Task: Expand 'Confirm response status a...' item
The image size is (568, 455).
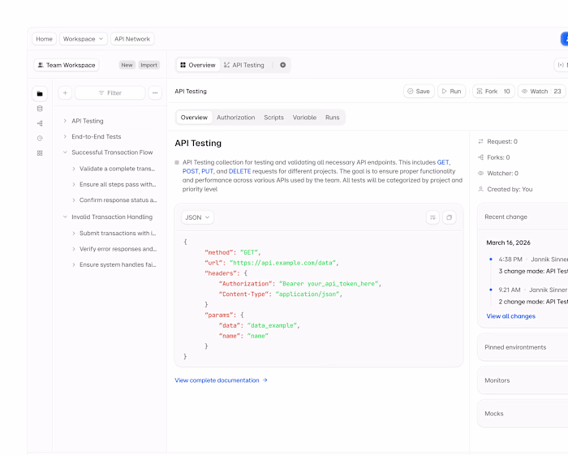Action: coord(74,200)
